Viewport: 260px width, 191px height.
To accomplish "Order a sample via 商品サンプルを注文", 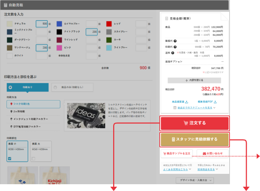I will pos(177,153).
